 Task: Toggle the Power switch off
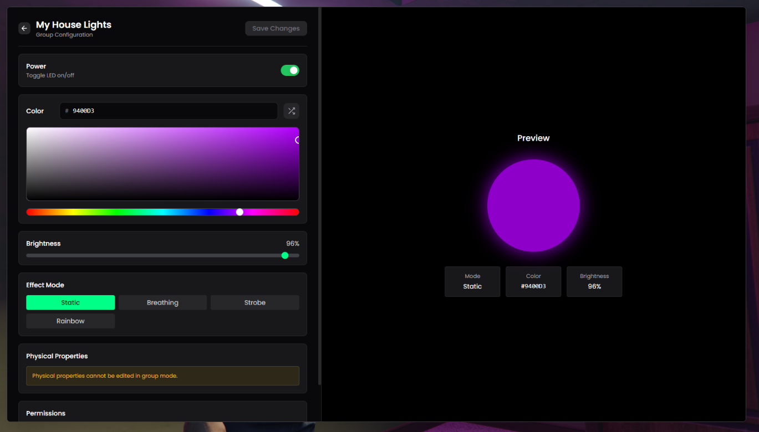click(290, 70)
